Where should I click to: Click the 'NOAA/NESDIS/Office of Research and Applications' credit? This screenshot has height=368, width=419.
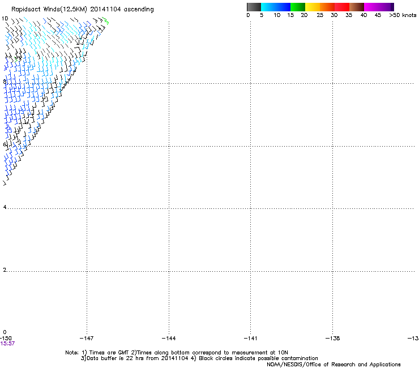pyautogui.click(x=334, y=365)
